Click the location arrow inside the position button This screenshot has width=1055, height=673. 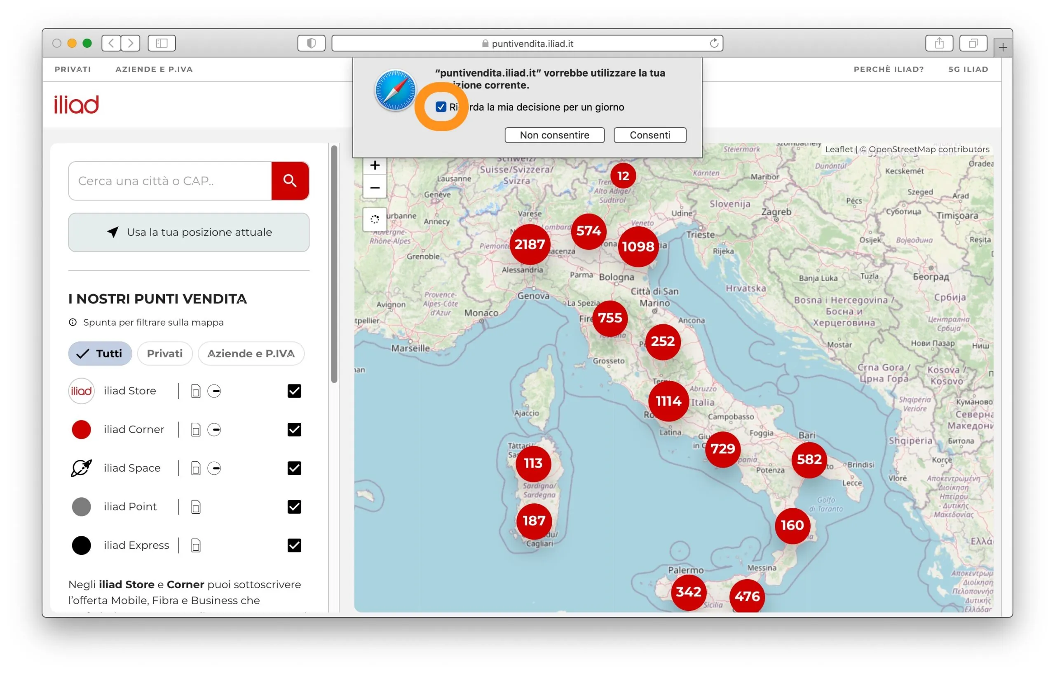113,232
